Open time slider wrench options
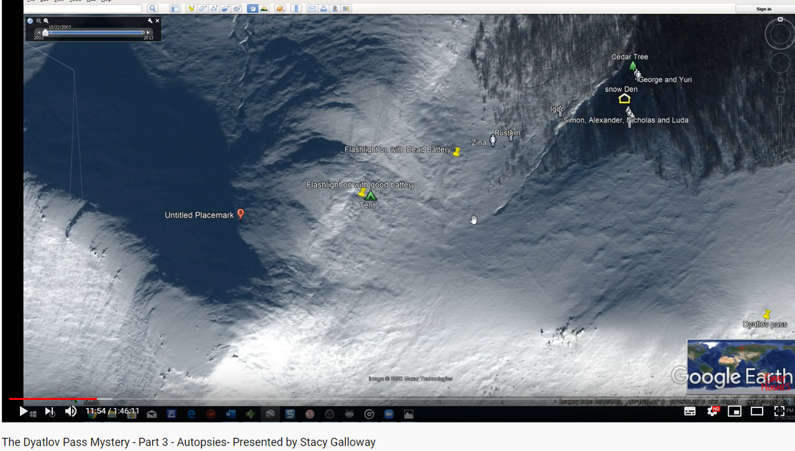This screenshot has height=451, width=795. [150, 21]
